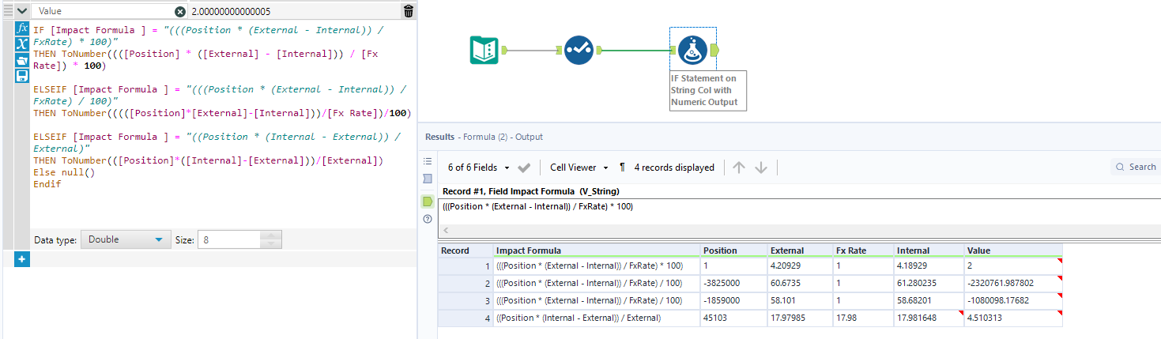Viewport: 1161px width, 339px height.
Task: Select the Input Data book tool on canvas
Action: (x=484, y=51)
